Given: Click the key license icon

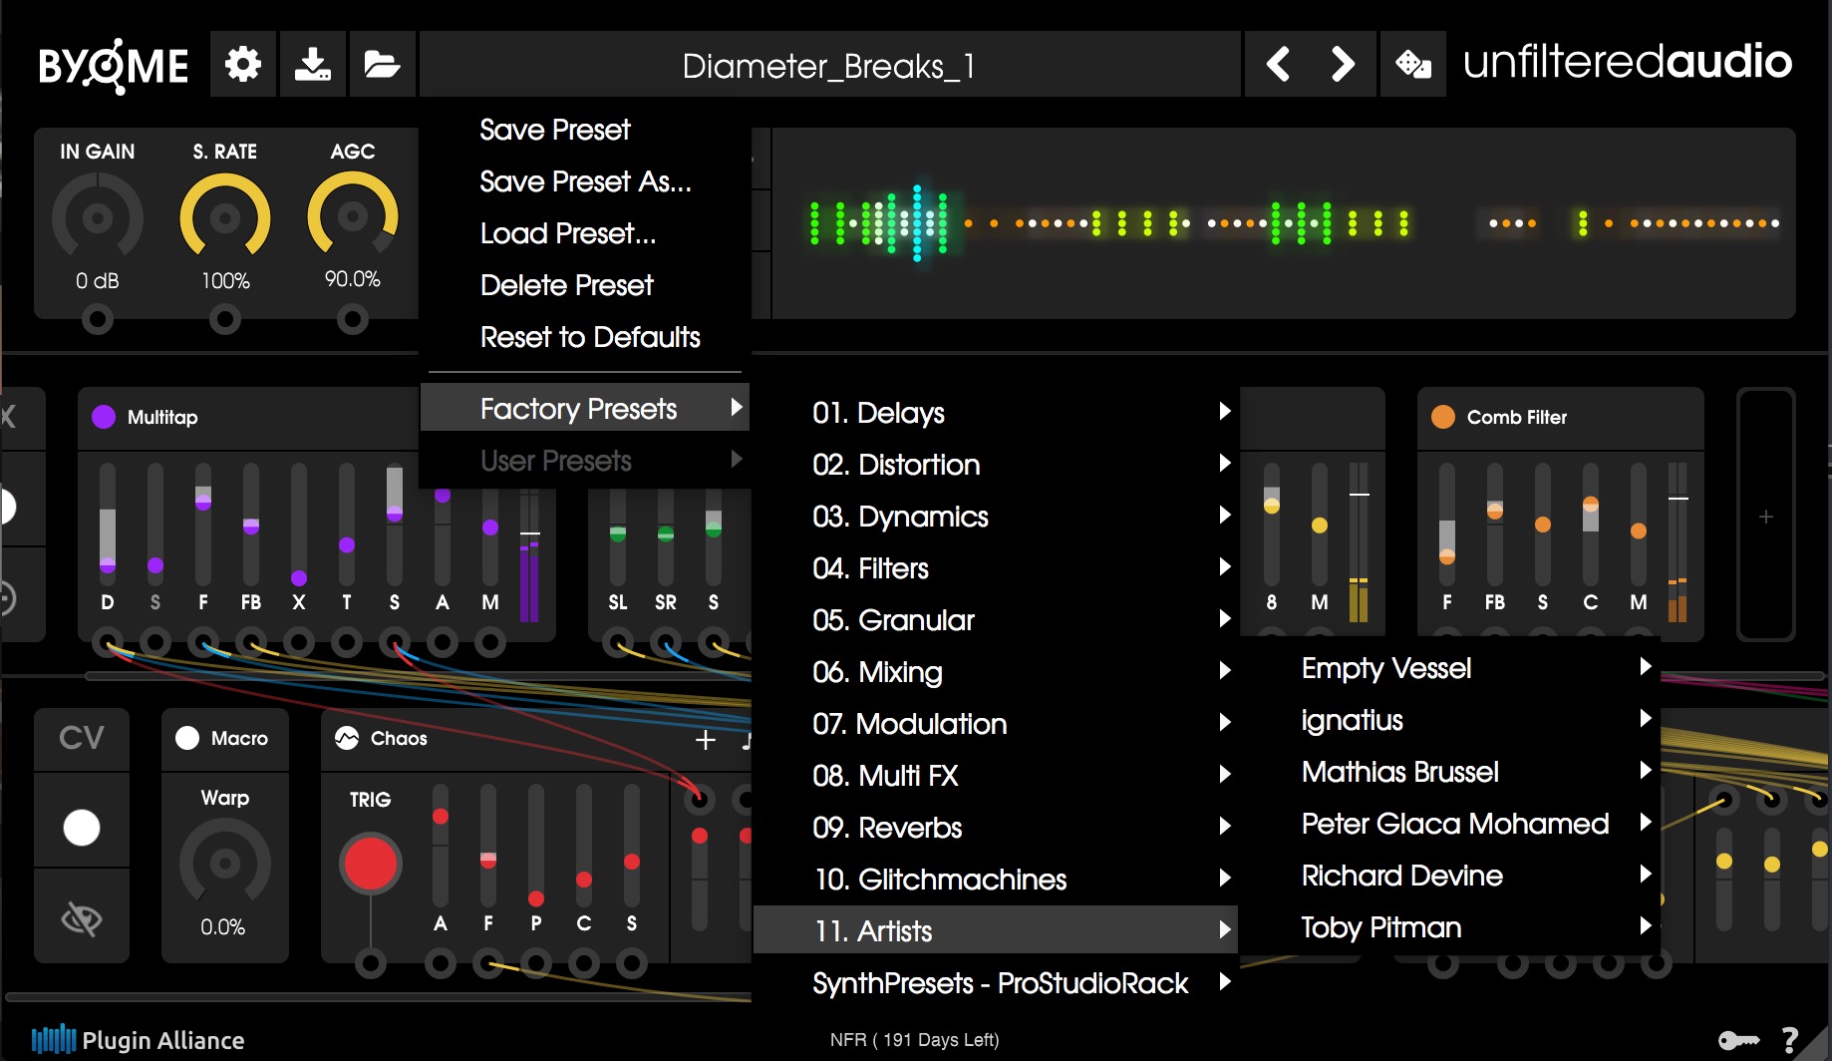Looking at the screenshot, I should [x=1739, y=1040].
